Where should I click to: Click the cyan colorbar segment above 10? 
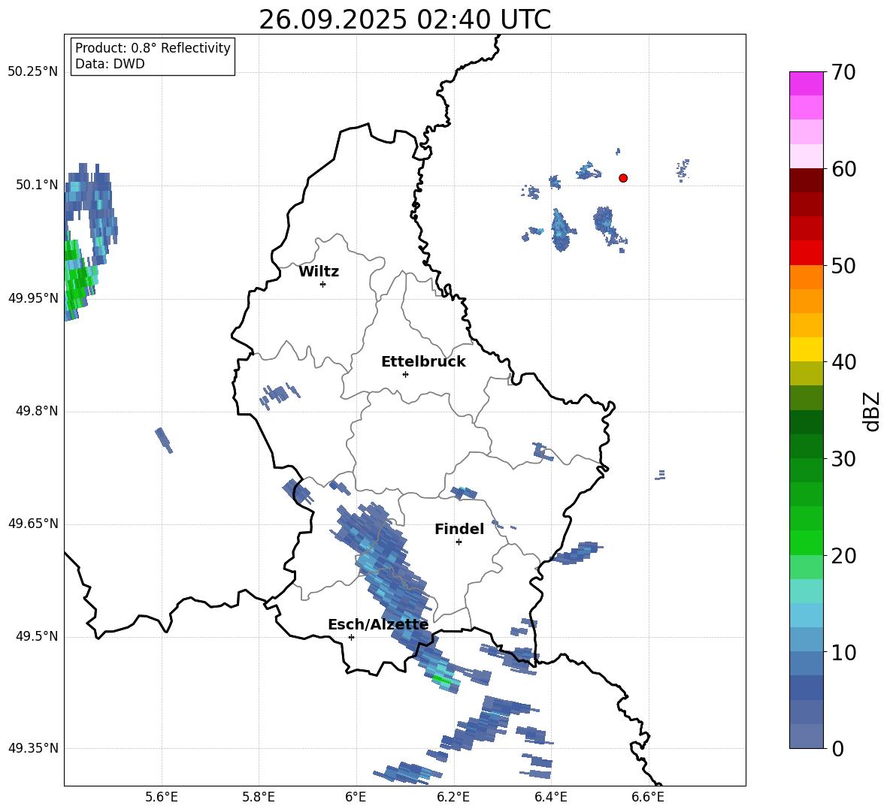(x=806, y=615)
